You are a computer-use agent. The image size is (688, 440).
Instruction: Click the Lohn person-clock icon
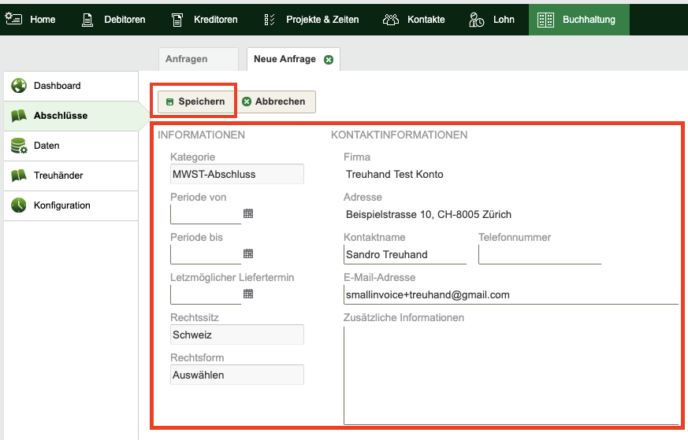pos(477,20)
